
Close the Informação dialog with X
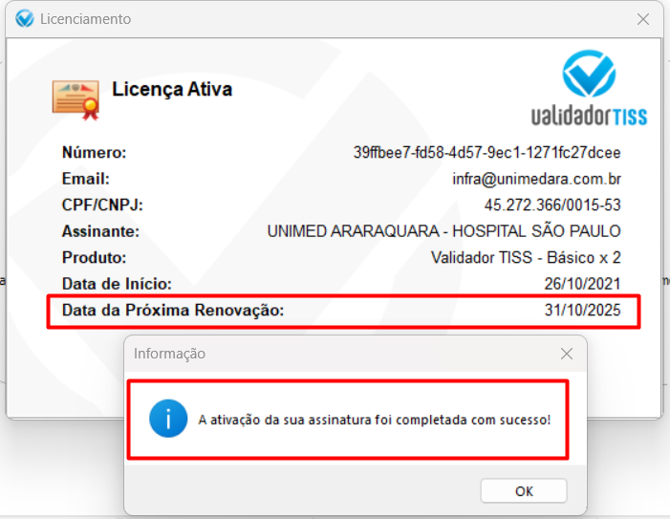click(x=567, y=354)
